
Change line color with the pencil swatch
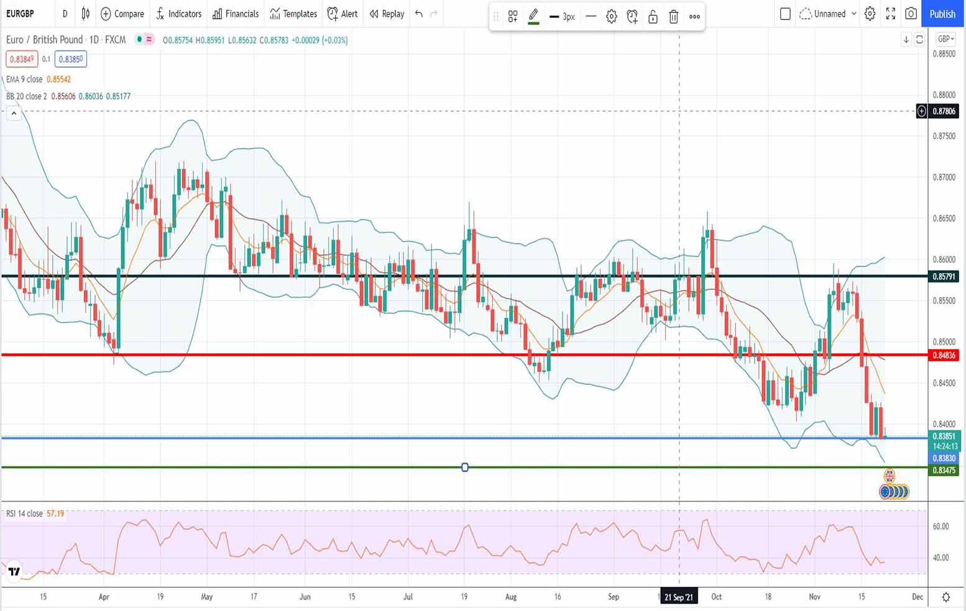[533, 16]
